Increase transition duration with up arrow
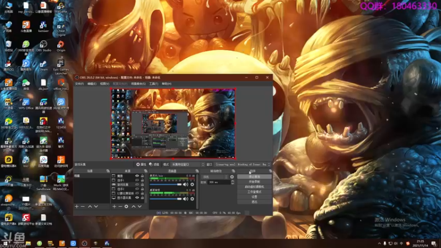Screen dimensions: 441x248 (x=233, y=181)
